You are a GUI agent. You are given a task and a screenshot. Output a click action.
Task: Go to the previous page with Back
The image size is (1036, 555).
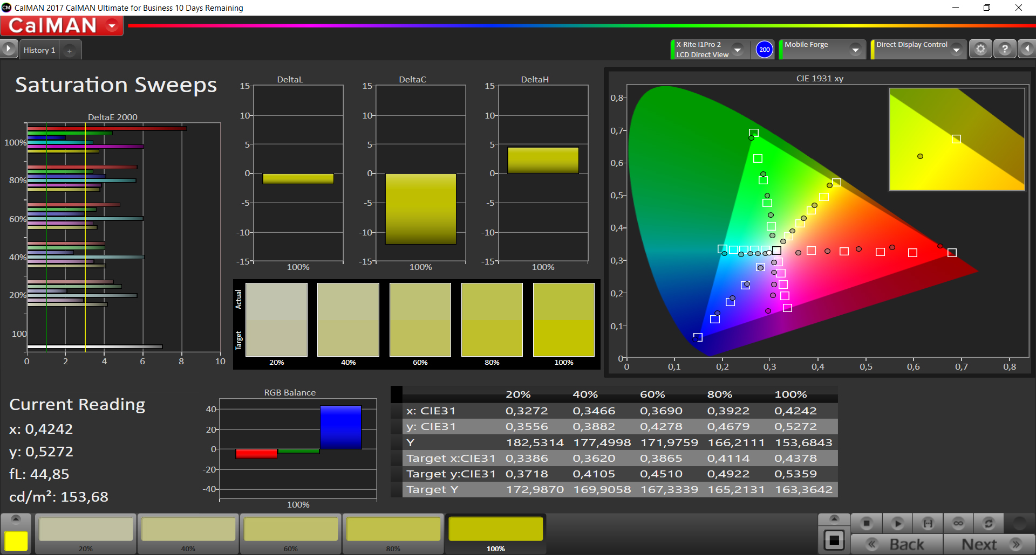[897, 544]
